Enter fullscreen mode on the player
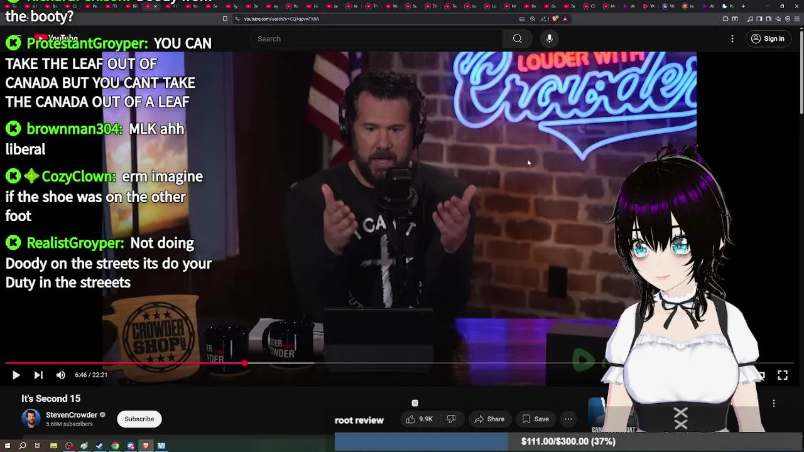Image resolution: width=804 pixels, height=452 pixels. pos(783,375)
